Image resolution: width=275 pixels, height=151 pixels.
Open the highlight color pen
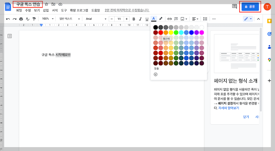click(x=161, y=19)
